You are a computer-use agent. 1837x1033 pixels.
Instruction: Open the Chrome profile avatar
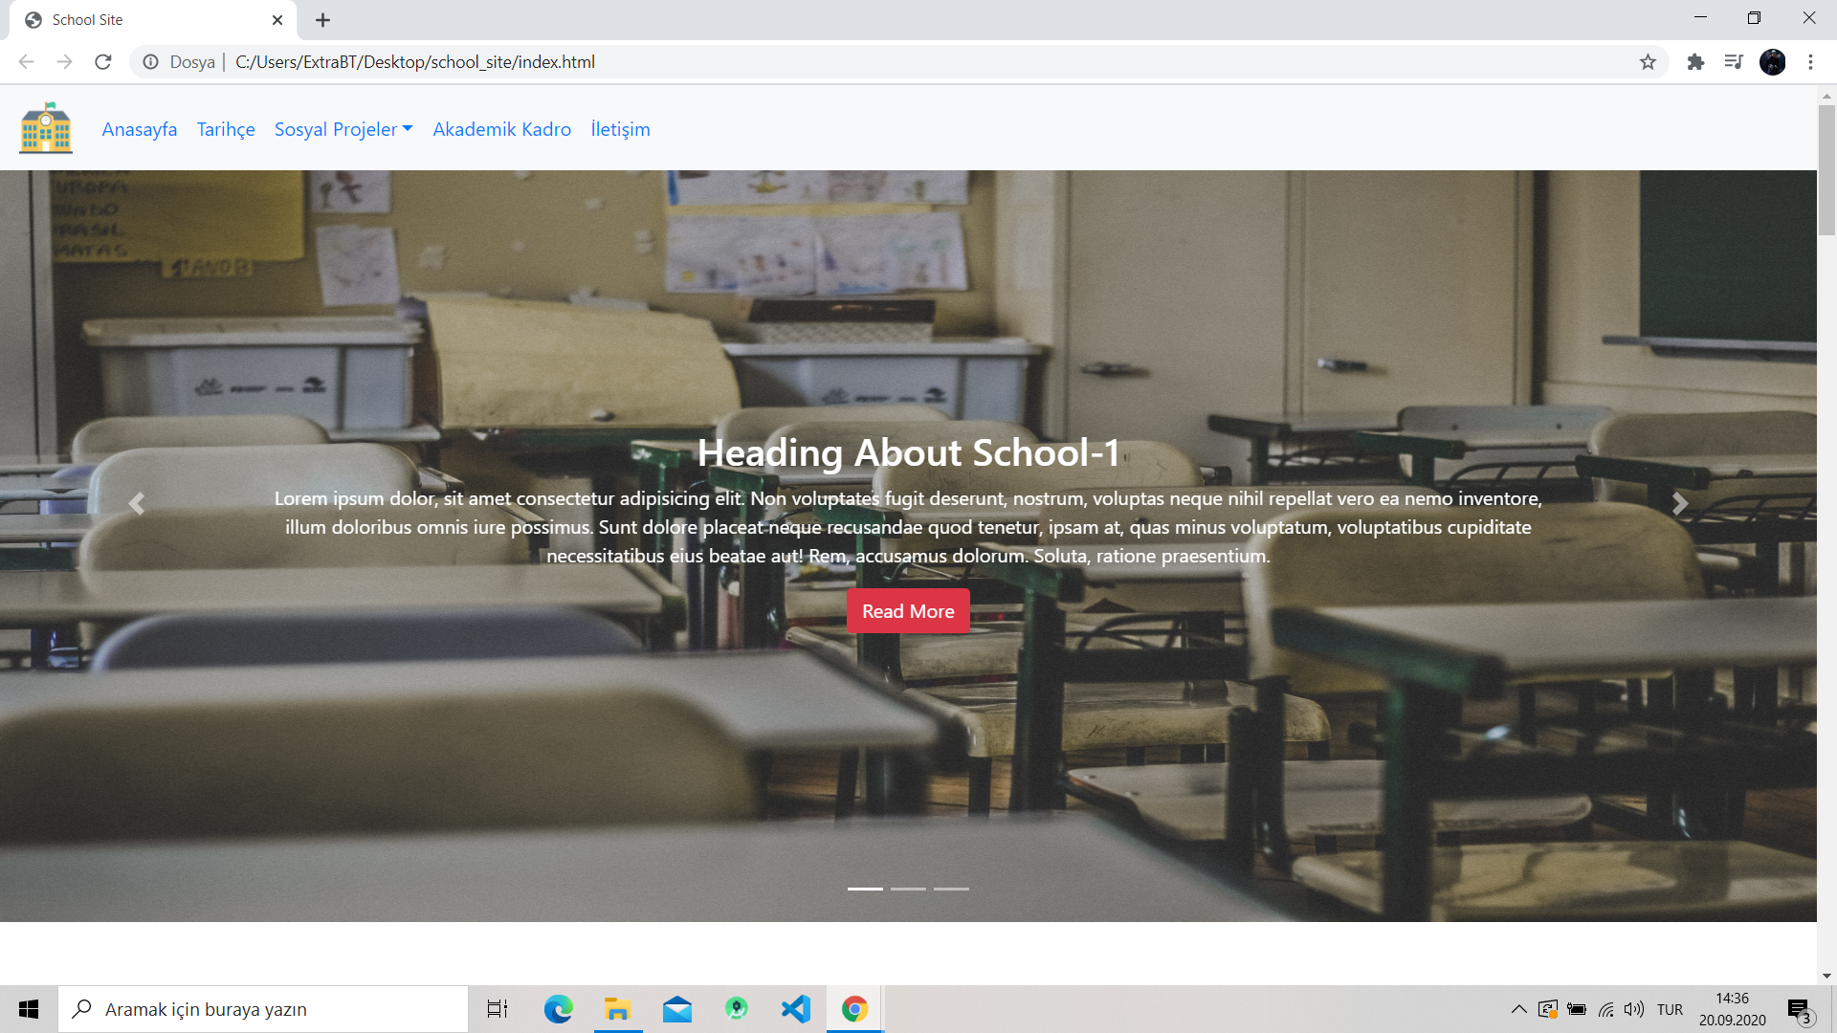click(x=1773, y=61)
